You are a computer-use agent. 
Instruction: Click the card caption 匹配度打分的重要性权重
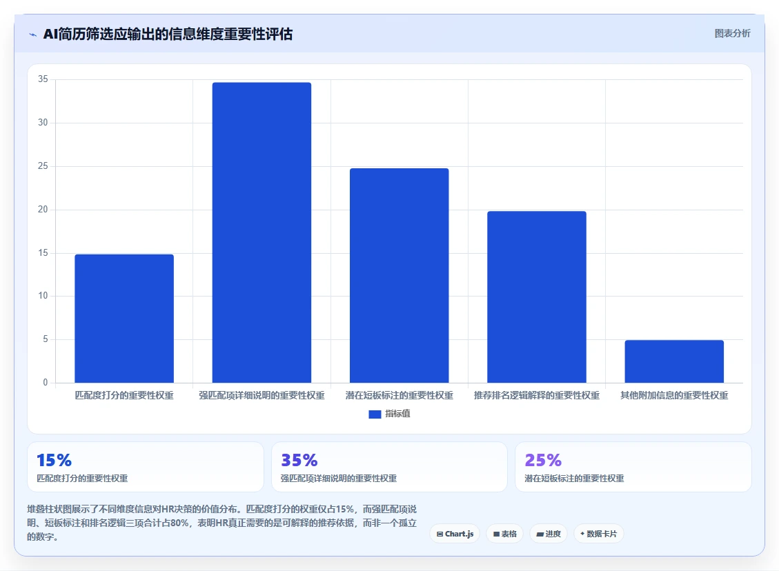(x=82, y=478)
